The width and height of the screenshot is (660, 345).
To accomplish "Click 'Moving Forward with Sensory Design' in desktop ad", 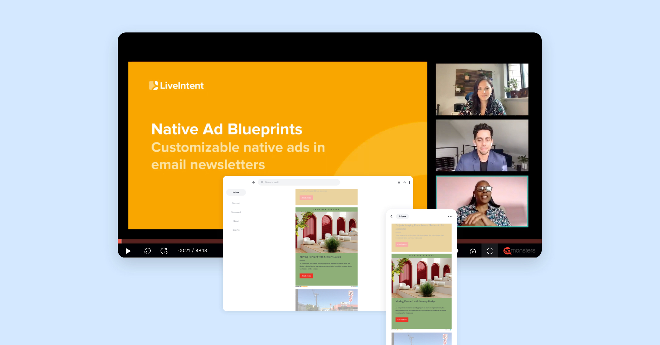I will pos(320,257).
